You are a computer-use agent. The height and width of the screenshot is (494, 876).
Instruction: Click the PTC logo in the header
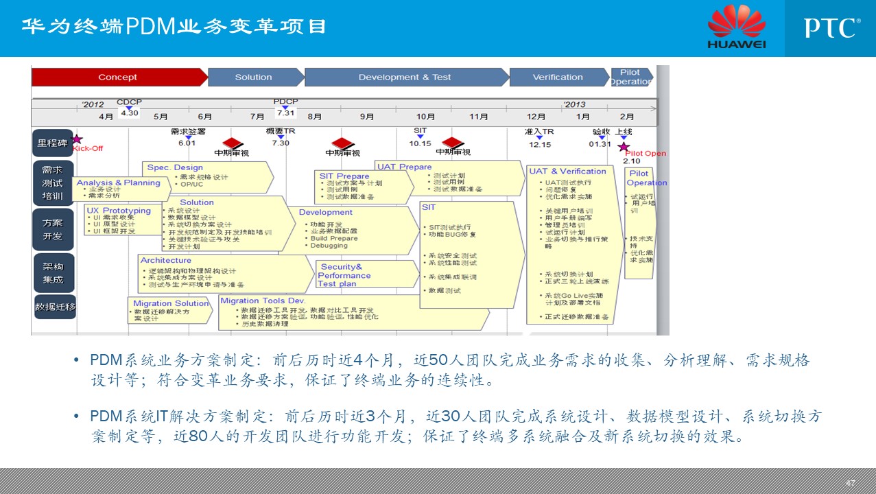point(831,28)
